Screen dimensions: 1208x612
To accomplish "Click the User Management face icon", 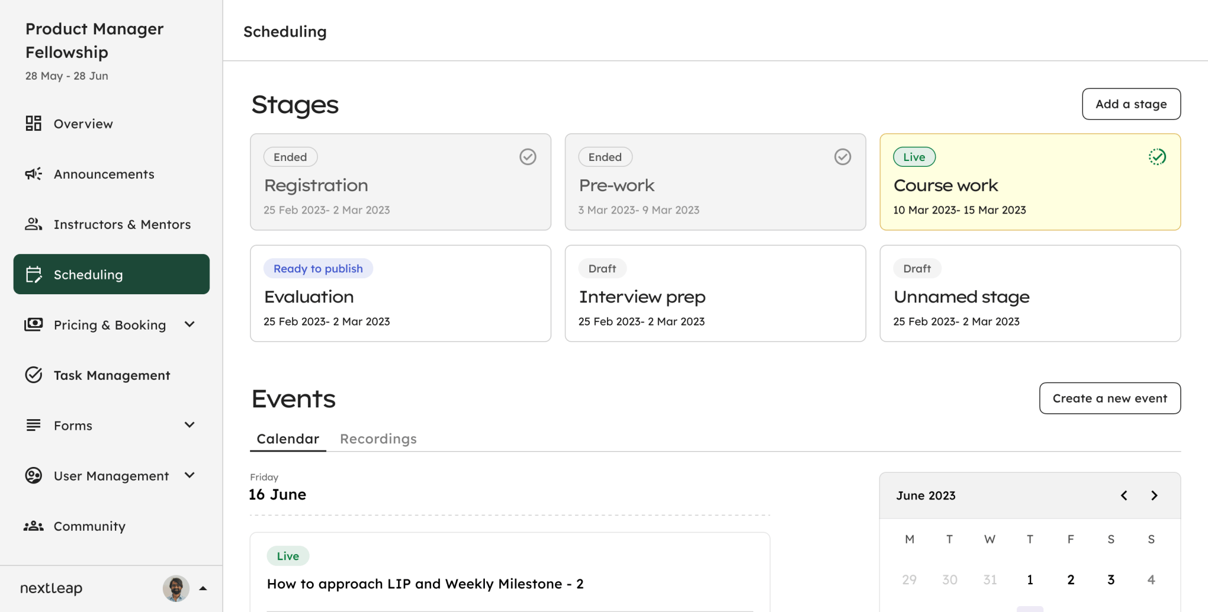I will click(x=34, y=475).
